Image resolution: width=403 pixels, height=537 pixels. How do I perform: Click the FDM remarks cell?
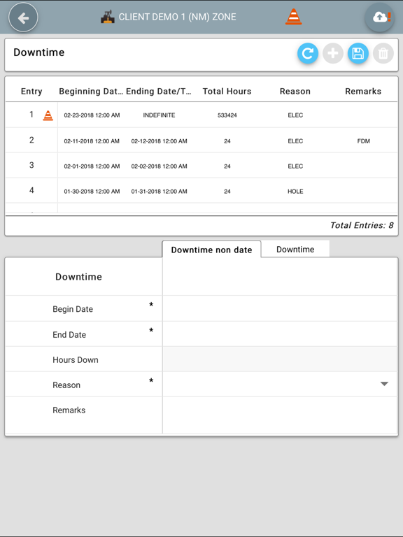[364, 141]
